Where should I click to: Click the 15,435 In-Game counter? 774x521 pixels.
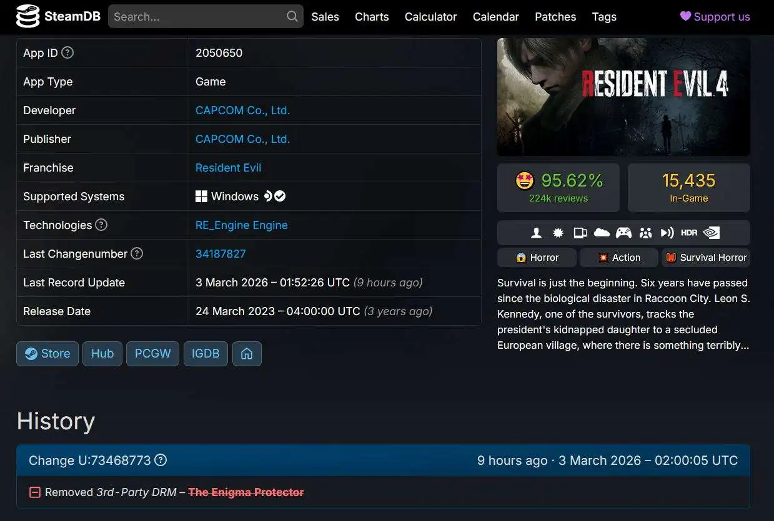point(689,188)
